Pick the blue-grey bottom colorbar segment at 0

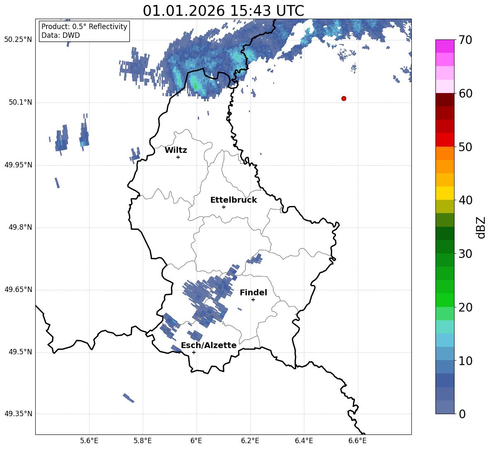(x=445, y=407)
